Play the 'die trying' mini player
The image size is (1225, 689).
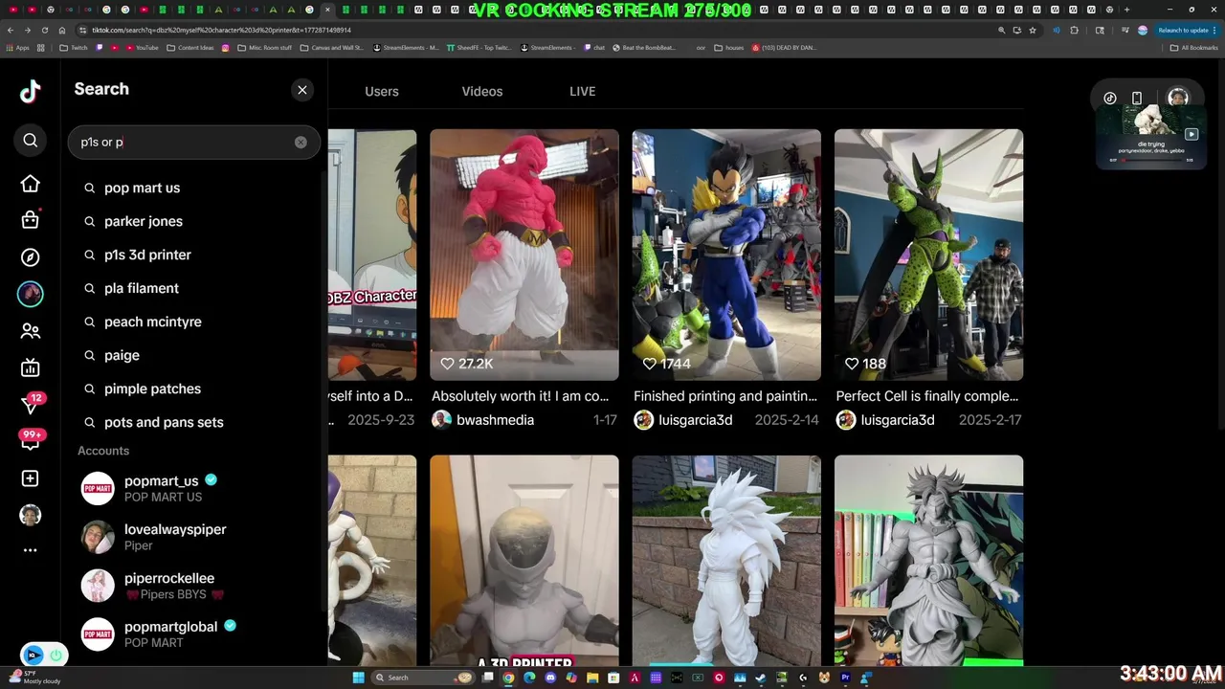click(x=1192, y=135)
